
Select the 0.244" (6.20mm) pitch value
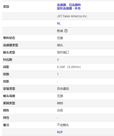(69, 67)
